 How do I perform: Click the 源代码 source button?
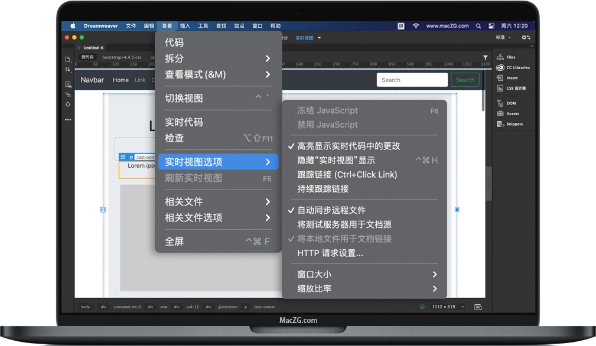87,57
